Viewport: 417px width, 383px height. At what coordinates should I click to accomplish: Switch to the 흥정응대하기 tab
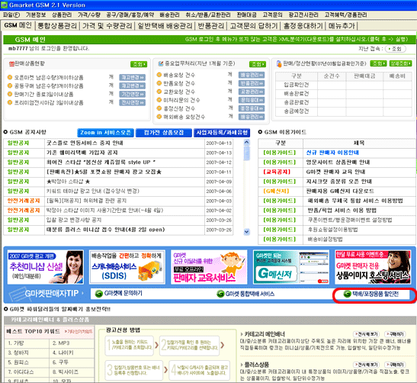[x=303, y=26]
